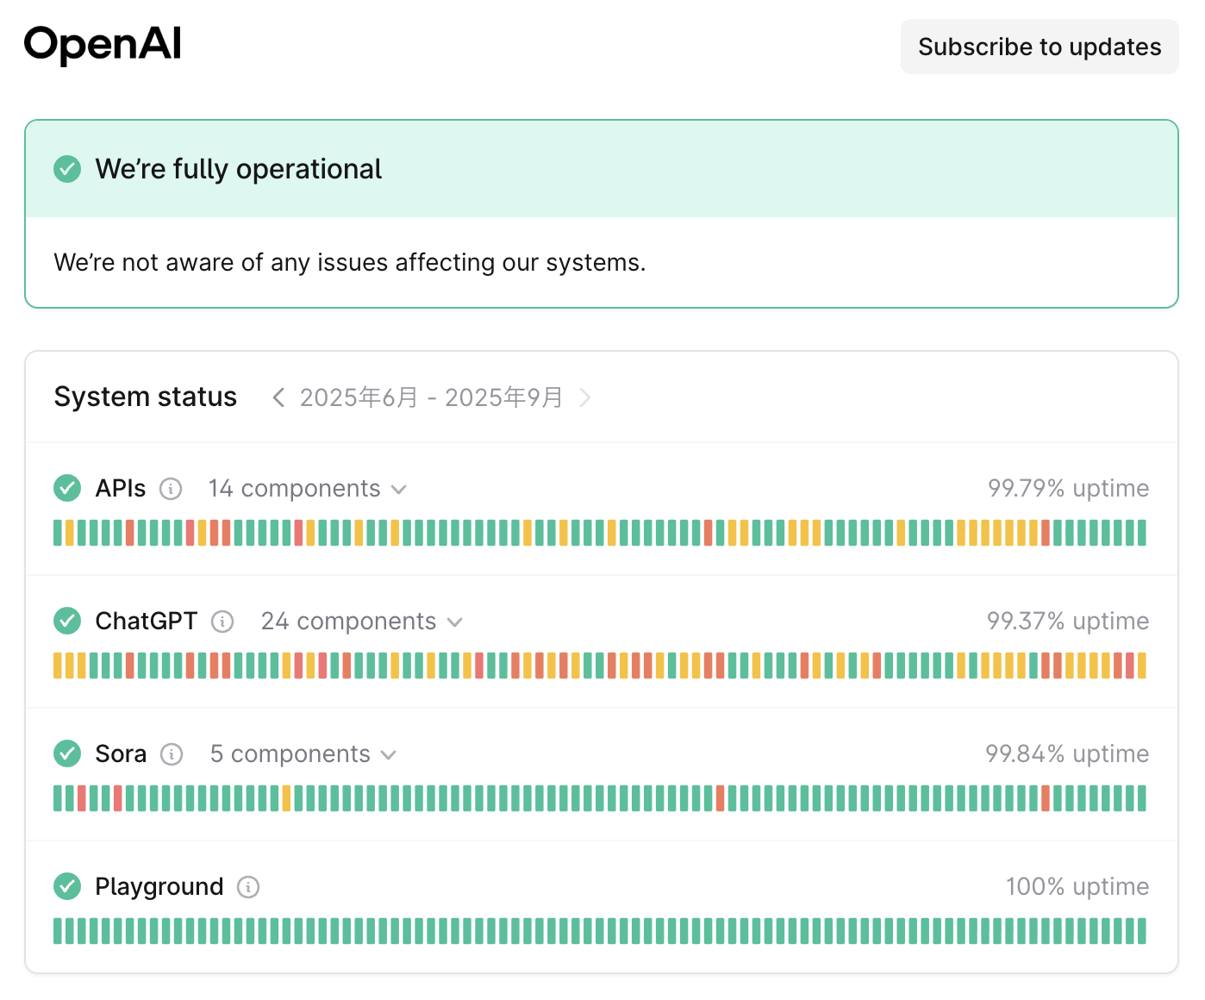Click the not aware of any issues message
The image size is (1205, 1000).
tap(349, 262)
